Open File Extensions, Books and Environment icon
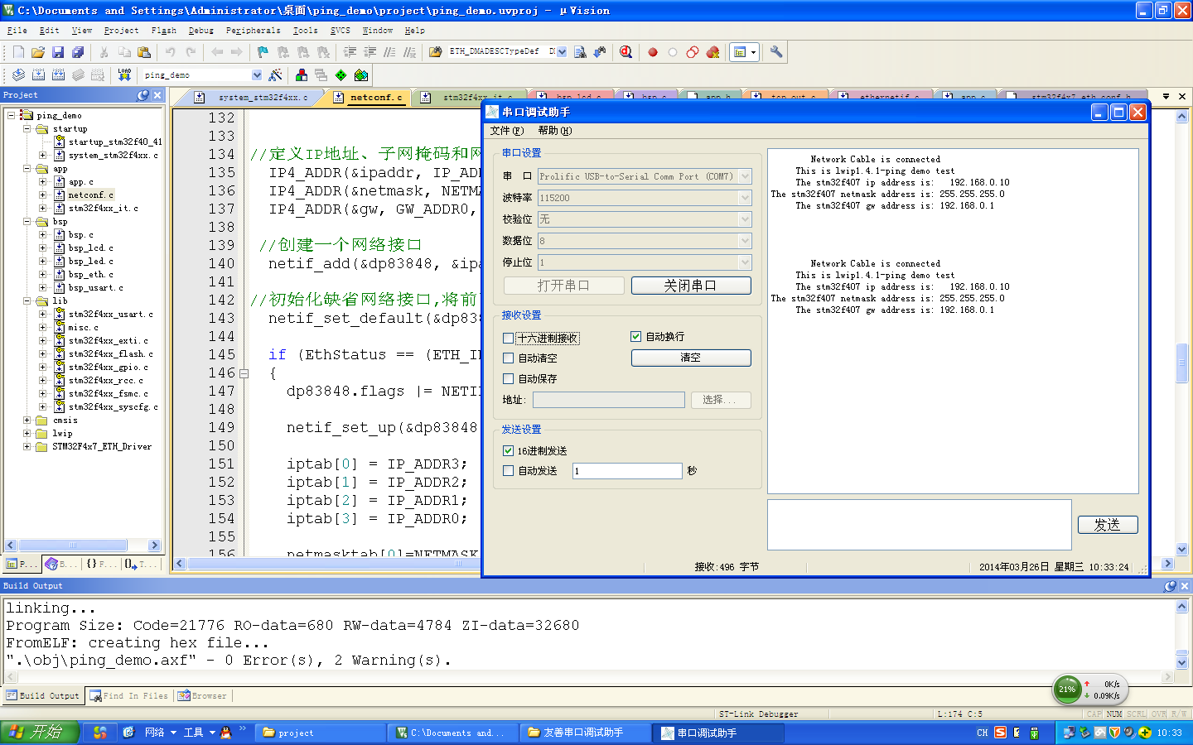This screenshot has height=745, width=1193. point(301,75)
